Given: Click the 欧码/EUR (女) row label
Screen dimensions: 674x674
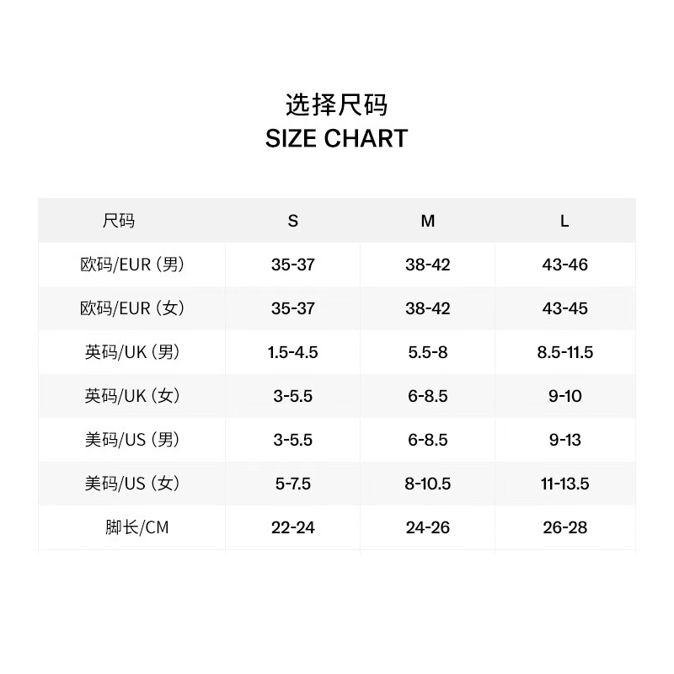Looking at the screenshot, I should (132, 308).
